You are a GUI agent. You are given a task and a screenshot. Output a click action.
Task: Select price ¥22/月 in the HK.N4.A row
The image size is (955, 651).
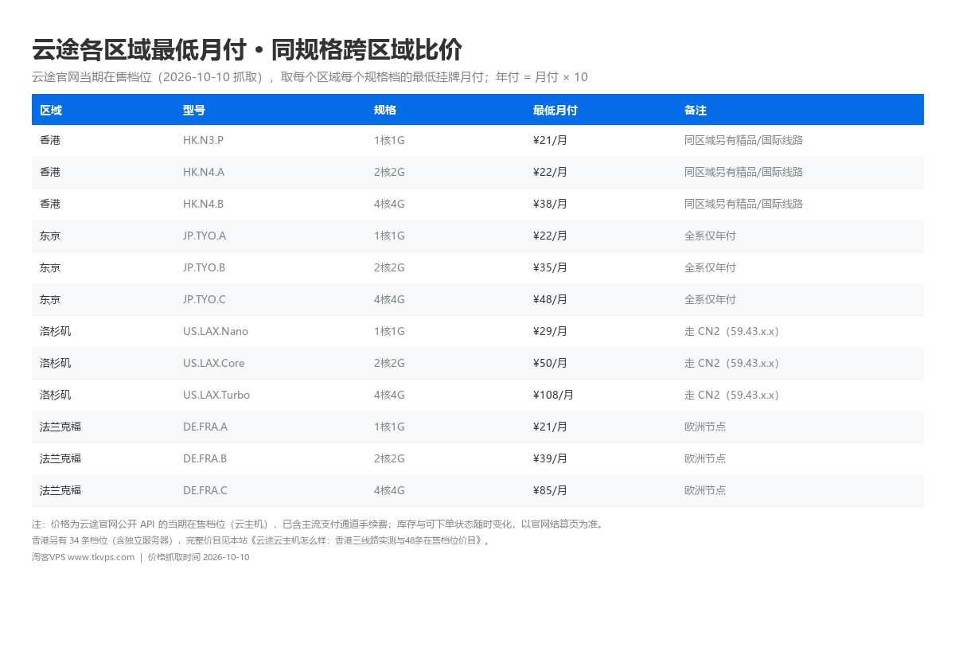[x=551, y=172]
